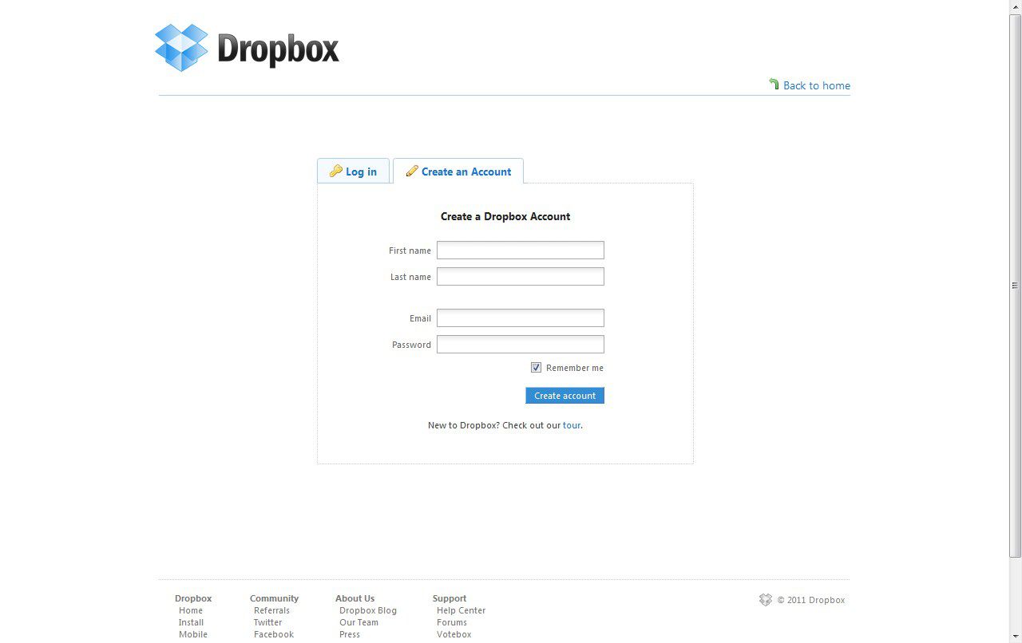Screen dimensions: 1022x643
Task: Click into the Email field
Action: point(521,318)
